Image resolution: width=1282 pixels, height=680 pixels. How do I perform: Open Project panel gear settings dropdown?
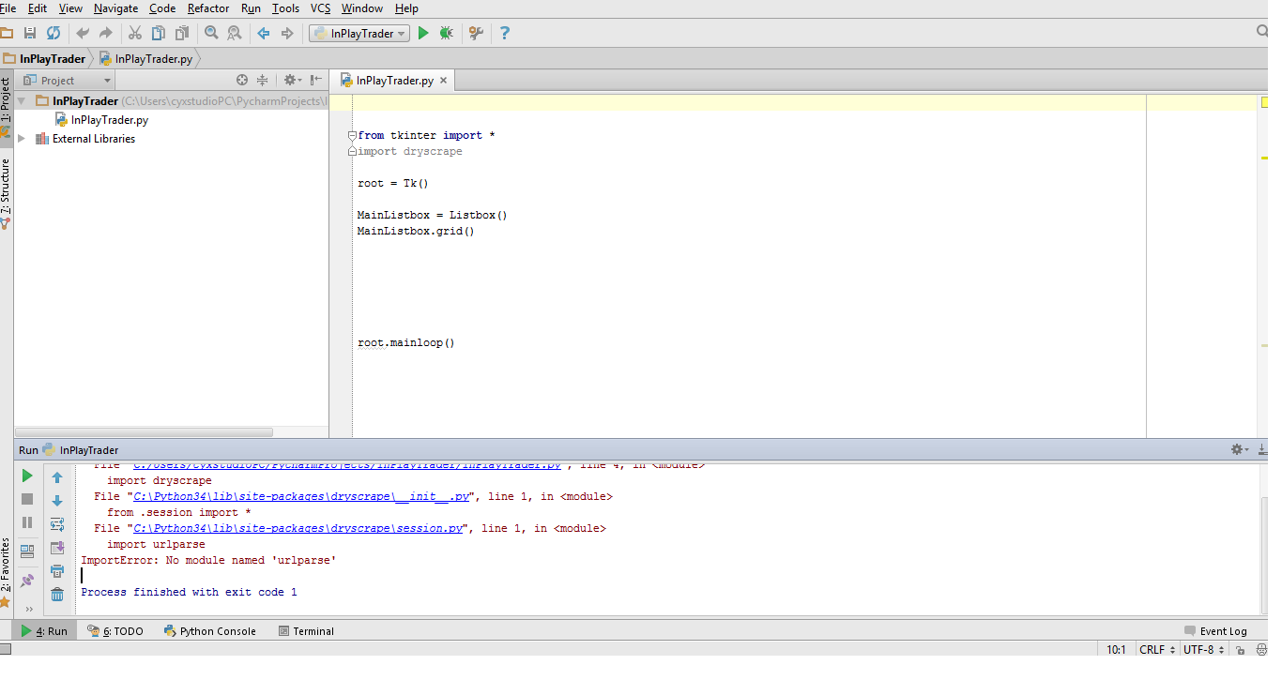click(293, 81)
